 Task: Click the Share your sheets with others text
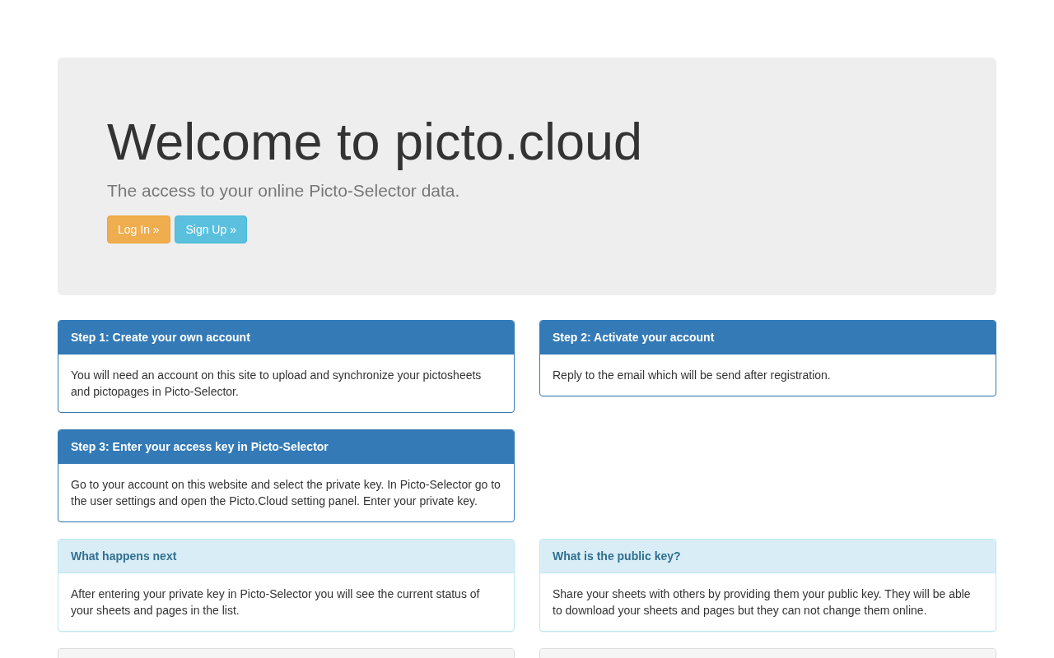click(762, 602)
